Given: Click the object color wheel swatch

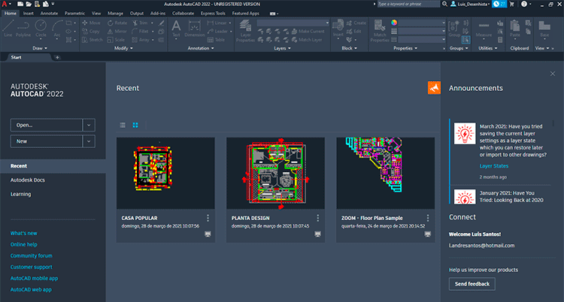Looking at the screenshot, I should 394,23.
